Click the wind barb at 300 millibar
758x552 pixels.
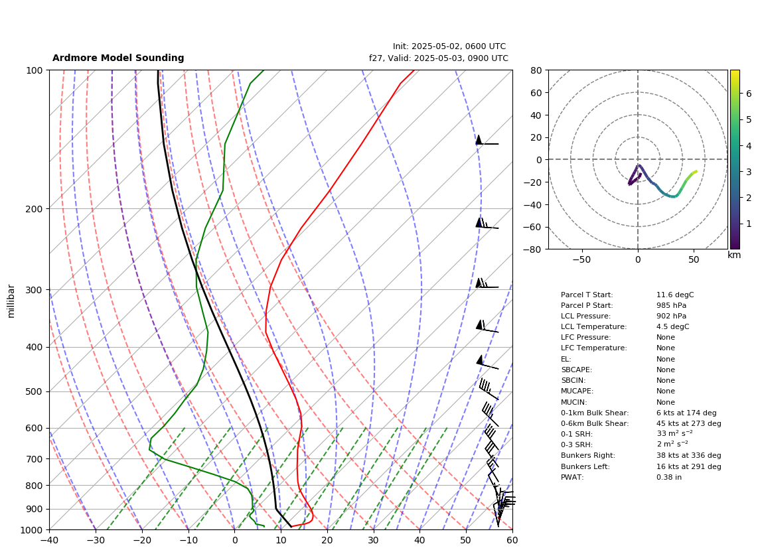487,283
